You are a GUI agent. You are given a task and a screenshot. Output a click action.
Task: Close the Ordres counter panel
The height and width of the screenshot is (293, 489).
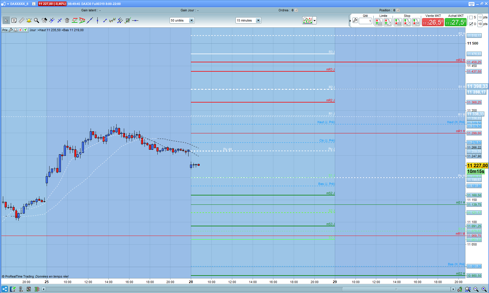[x=296, y=10]
